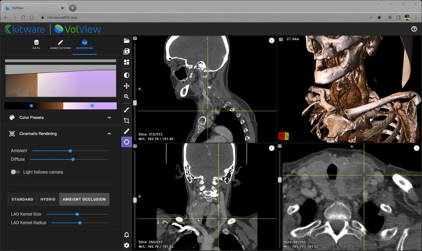The image size is (422, 251).
Task: Activate the crop tool
Action: tap(127, 121)
